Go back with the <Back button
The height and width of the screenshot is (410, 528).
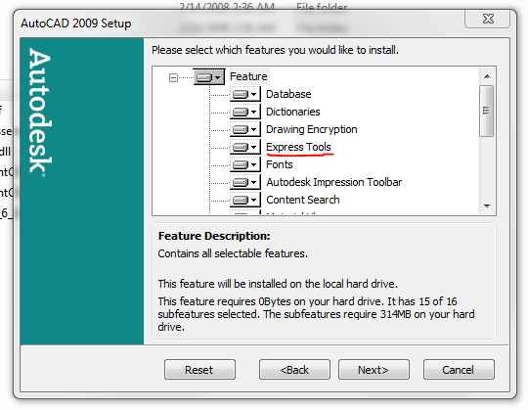294,370
